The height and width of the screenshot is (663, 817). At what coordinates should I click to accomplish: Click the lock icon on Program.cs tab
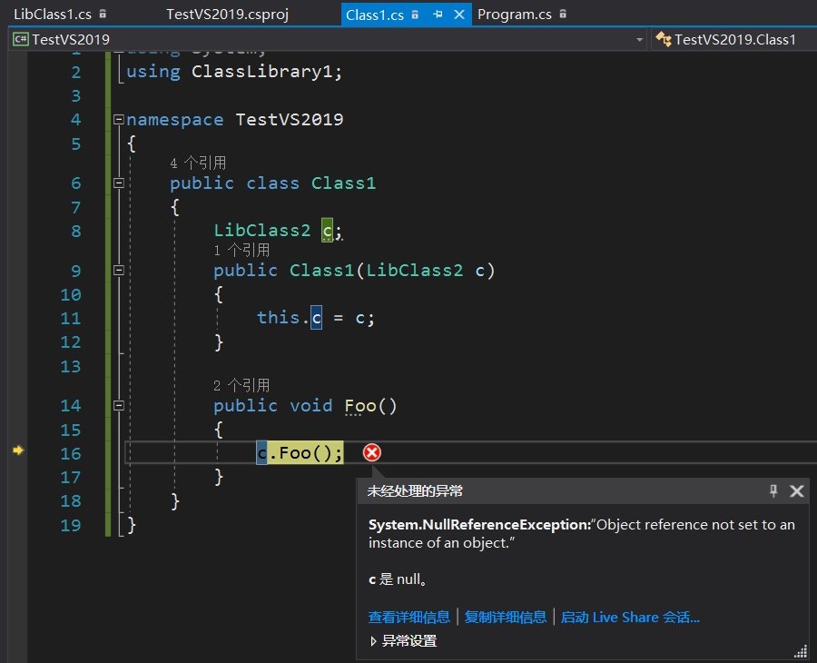point(565,15)
